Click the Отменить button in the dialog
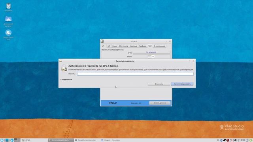 point(159,84)
